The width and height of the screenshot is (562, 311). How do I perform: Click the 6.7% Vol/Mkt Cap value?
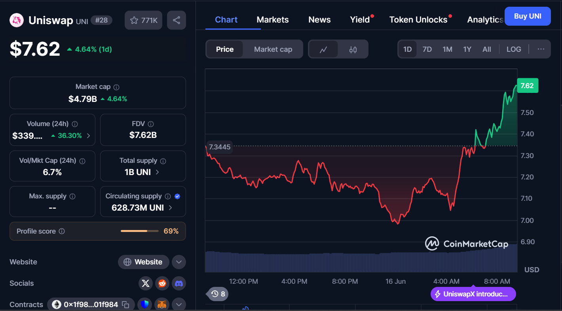tap(52, 172)
